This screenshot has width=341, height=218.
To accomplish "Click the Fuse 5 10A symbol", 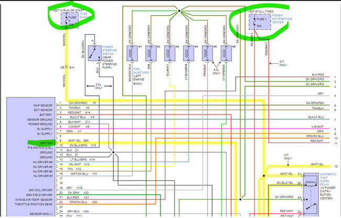I will pyautogui.click(x=70, y=20).
